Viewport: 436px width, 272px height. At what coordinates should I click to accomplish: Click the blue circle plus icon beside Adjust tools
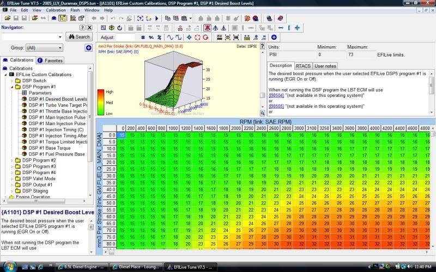[x=274, y=37]
